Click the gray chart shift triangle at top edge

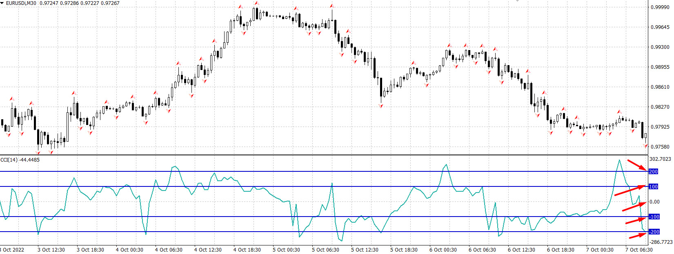coord(517,1)
